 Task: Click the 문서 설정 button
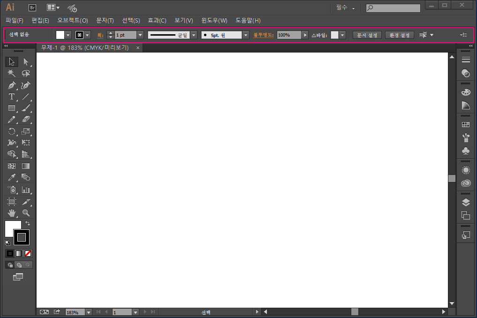point(367,35)
